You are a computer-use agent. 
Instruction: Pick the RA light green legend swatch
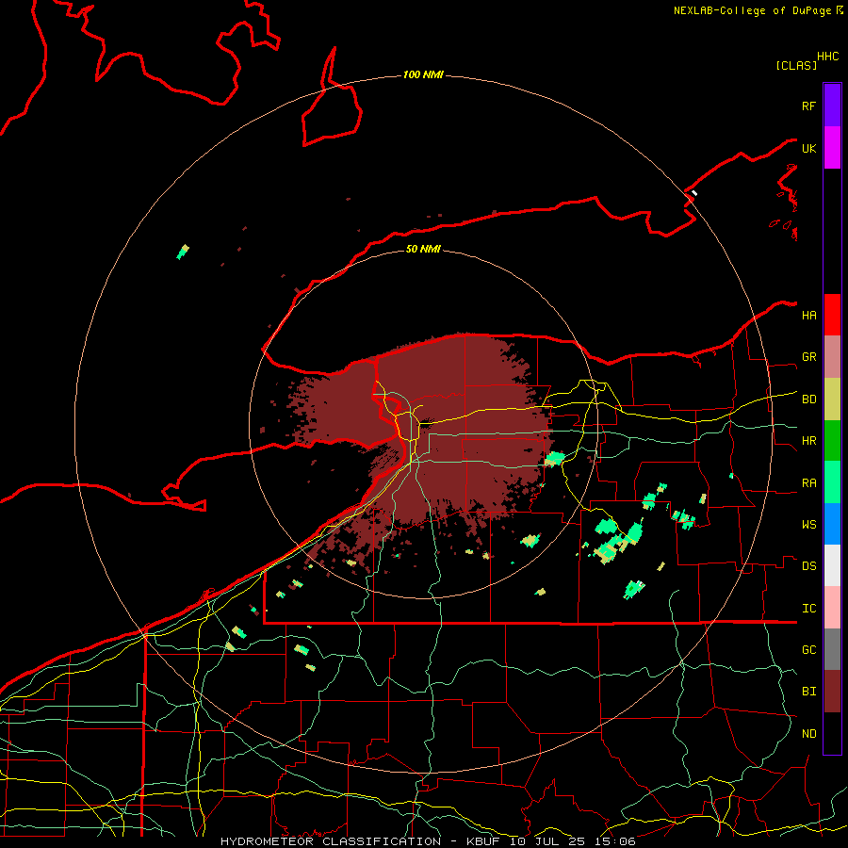coord(832,482)
